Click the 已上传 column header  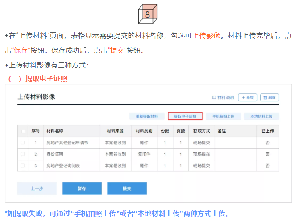point(267,131)
